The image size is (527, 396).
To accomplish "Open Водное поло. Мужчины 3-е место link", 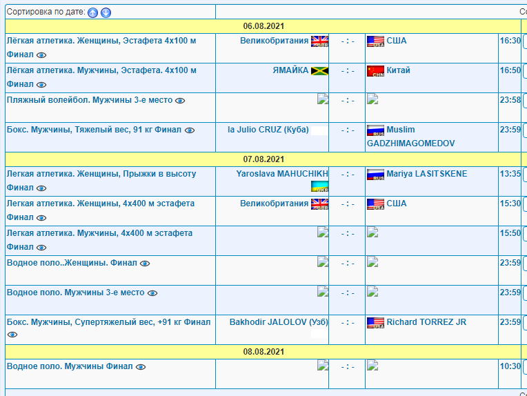I will pos(76,293).
